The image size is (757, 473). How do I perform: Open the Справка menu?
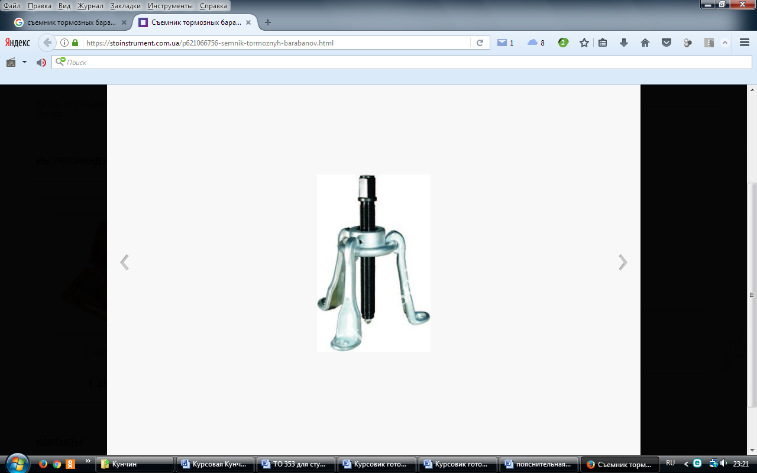pos(213,6)
